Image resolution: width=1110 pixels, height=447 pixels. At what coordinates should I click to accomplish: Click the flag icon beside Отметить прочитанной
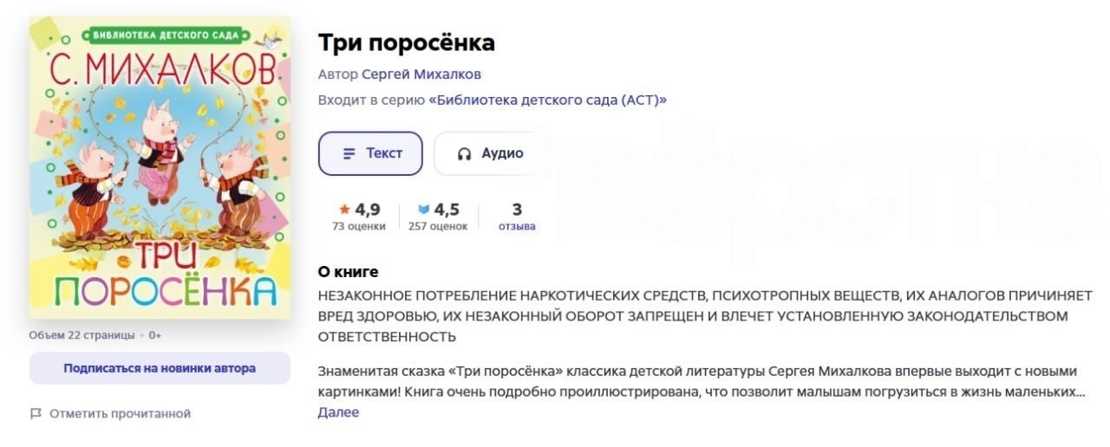coord(36,413)
